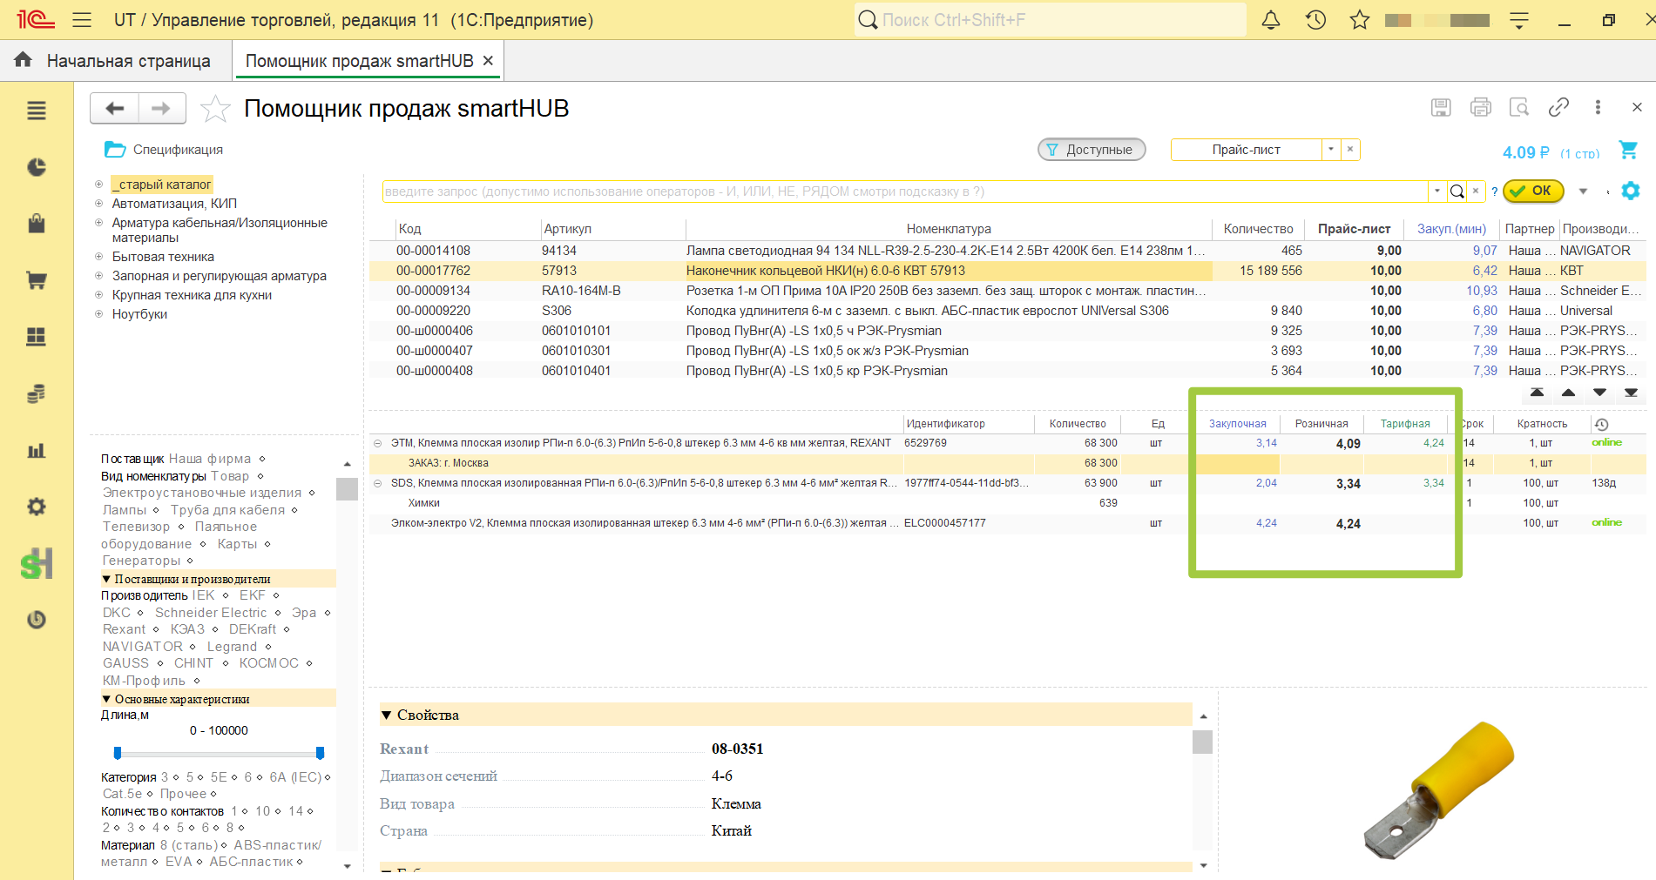Screen dimensions: 1656x880
Task: Toggle Legrand manufacturer filter
Action: click(x=232, y=647)
